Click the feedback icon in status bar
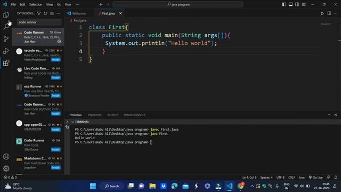The height and width of the screenshot is (192, 341). pyautogui.click(x=328, y=177)
